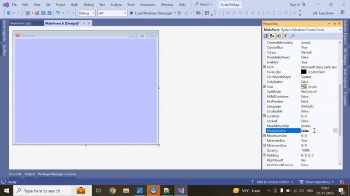Expand the Padding property node
350x196 pixels.
pyautogui.click(x=264, y=155)
